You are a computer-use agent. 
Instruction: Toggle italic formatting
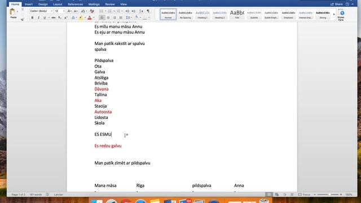[38, 17]
